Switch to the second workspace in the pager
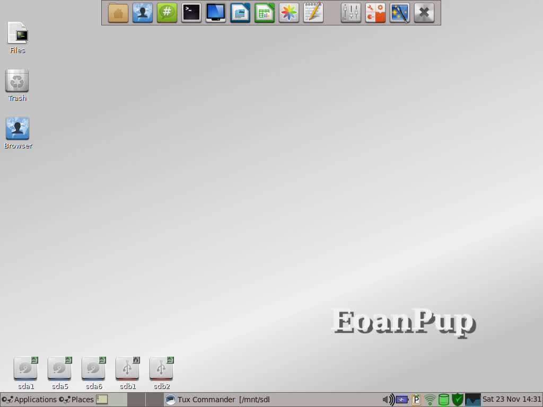Image resolution: width=543 pixels, height=407 pixels. (x=136, y=400)
